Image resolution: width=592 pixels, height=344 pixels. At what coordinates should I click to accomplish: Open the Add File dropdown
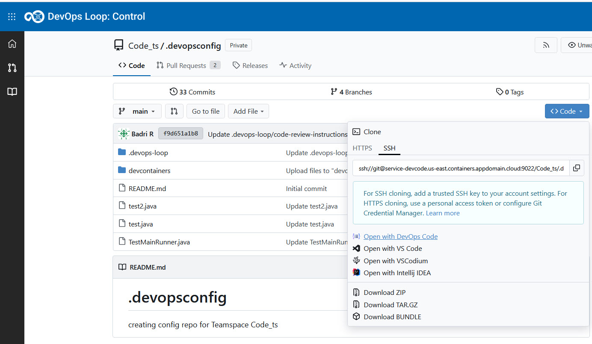pos(248,111)
